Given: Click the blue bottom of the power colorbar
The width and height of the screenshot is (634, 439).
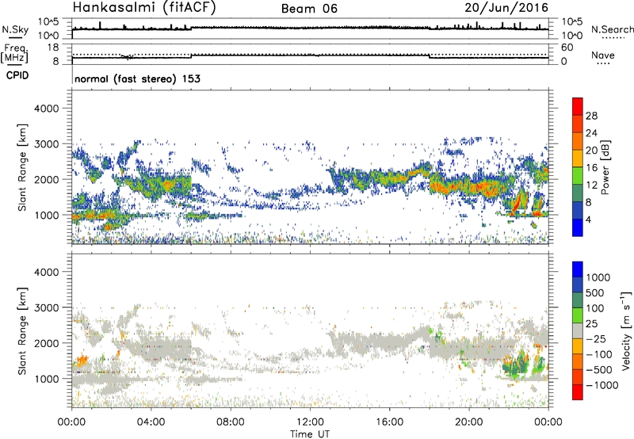Looking at the screenshot, I should pos(578,227).
